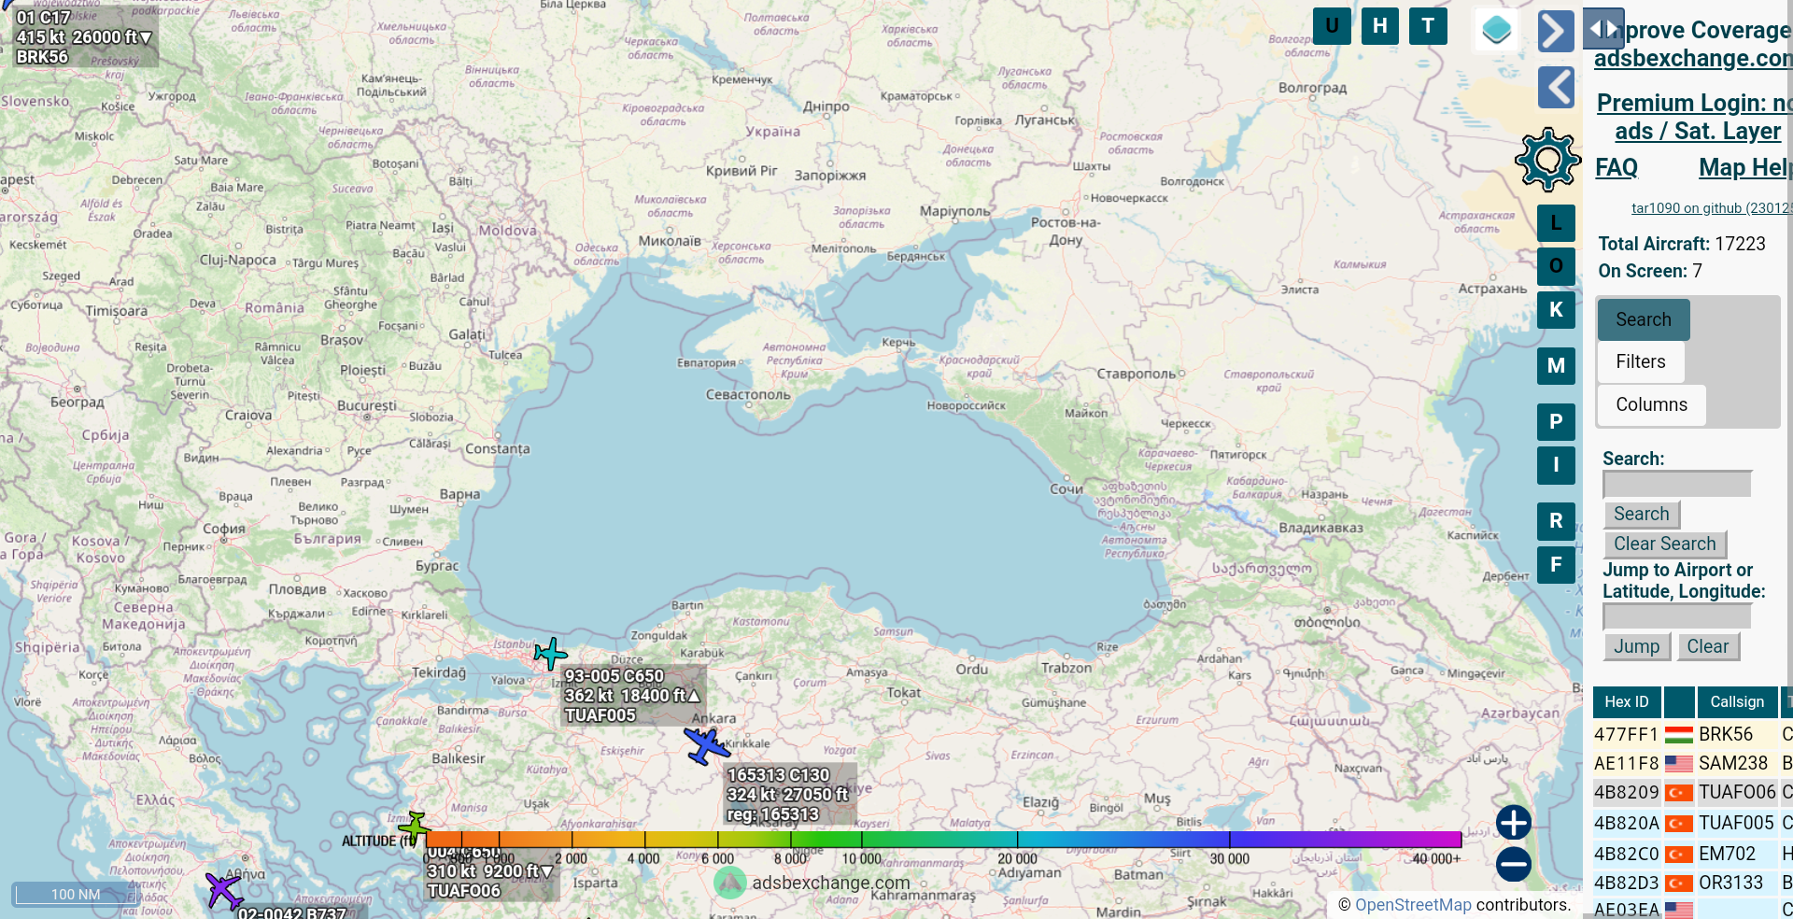
Task: Toggle the L map option
Action: [1556, 223]
